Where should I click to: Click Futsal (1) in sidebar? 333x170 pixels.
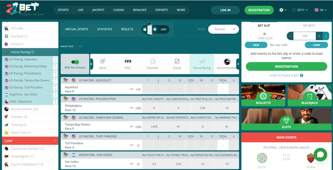coord(30,44)
